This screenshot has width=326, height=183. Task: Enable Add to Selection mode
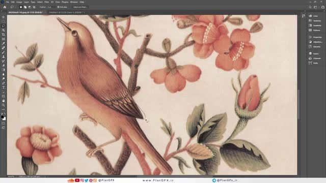pos(25,7)
